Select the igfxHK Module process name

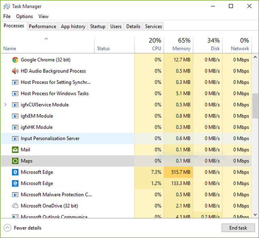[x=37, y=127]
